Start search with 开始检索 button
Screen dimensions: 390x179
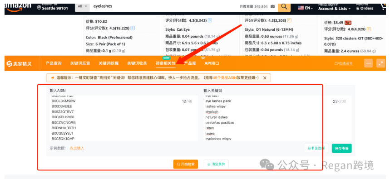point(186,164)
